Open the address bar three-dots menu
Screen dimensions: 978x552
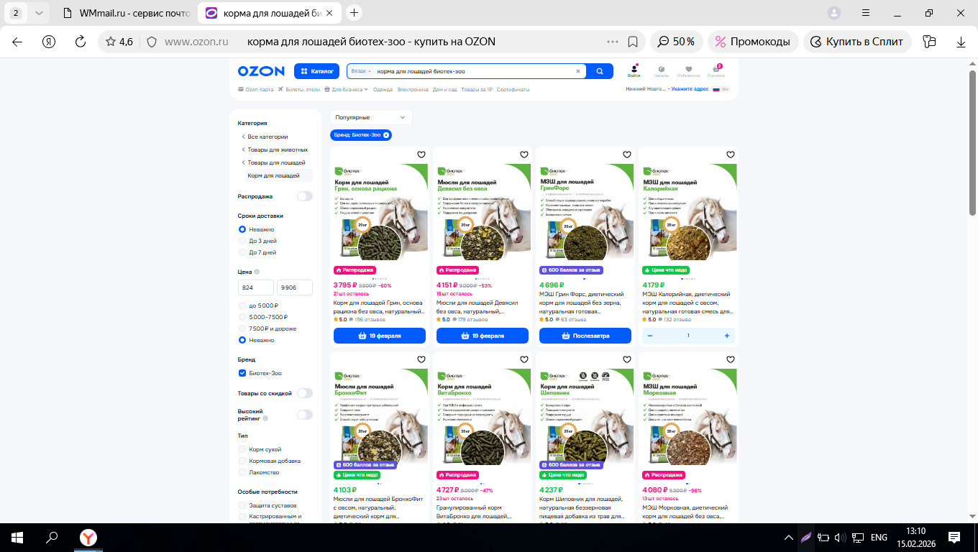[x=613, y=42]
